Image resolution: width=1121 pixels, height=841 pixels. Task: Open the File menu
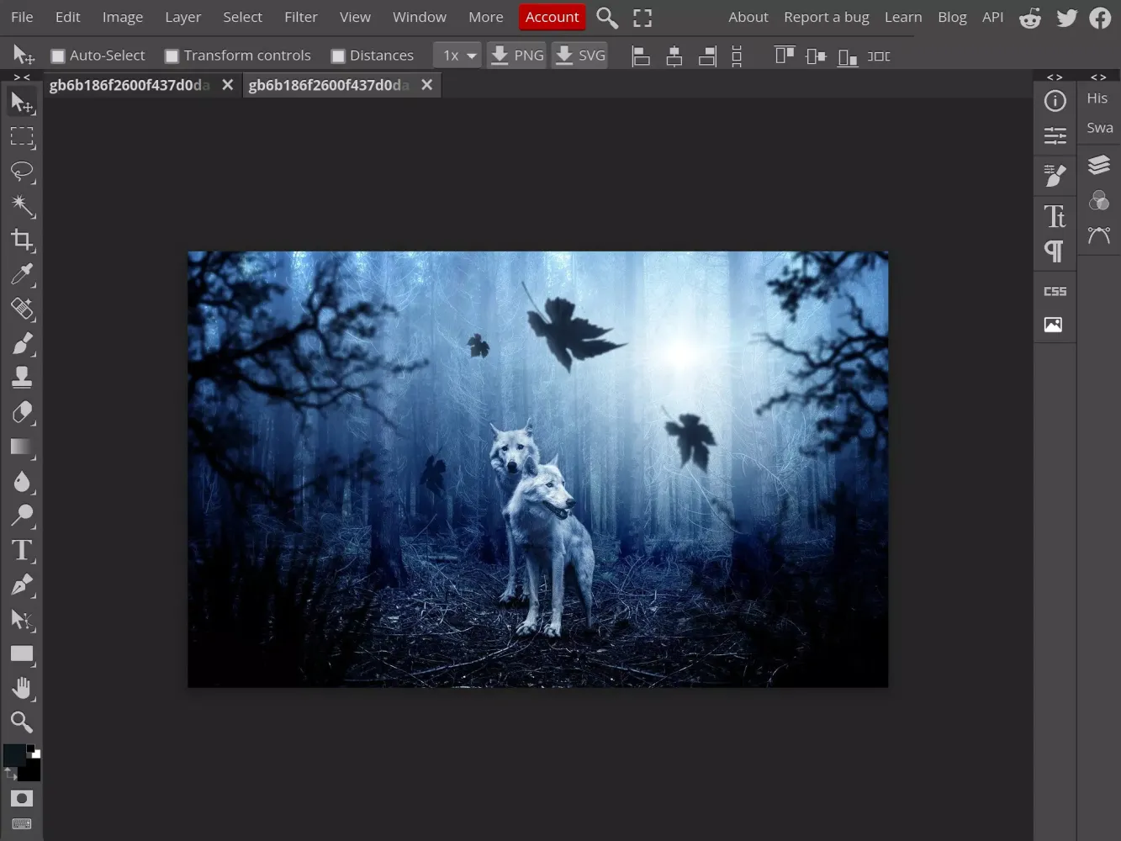pos(22,17)
